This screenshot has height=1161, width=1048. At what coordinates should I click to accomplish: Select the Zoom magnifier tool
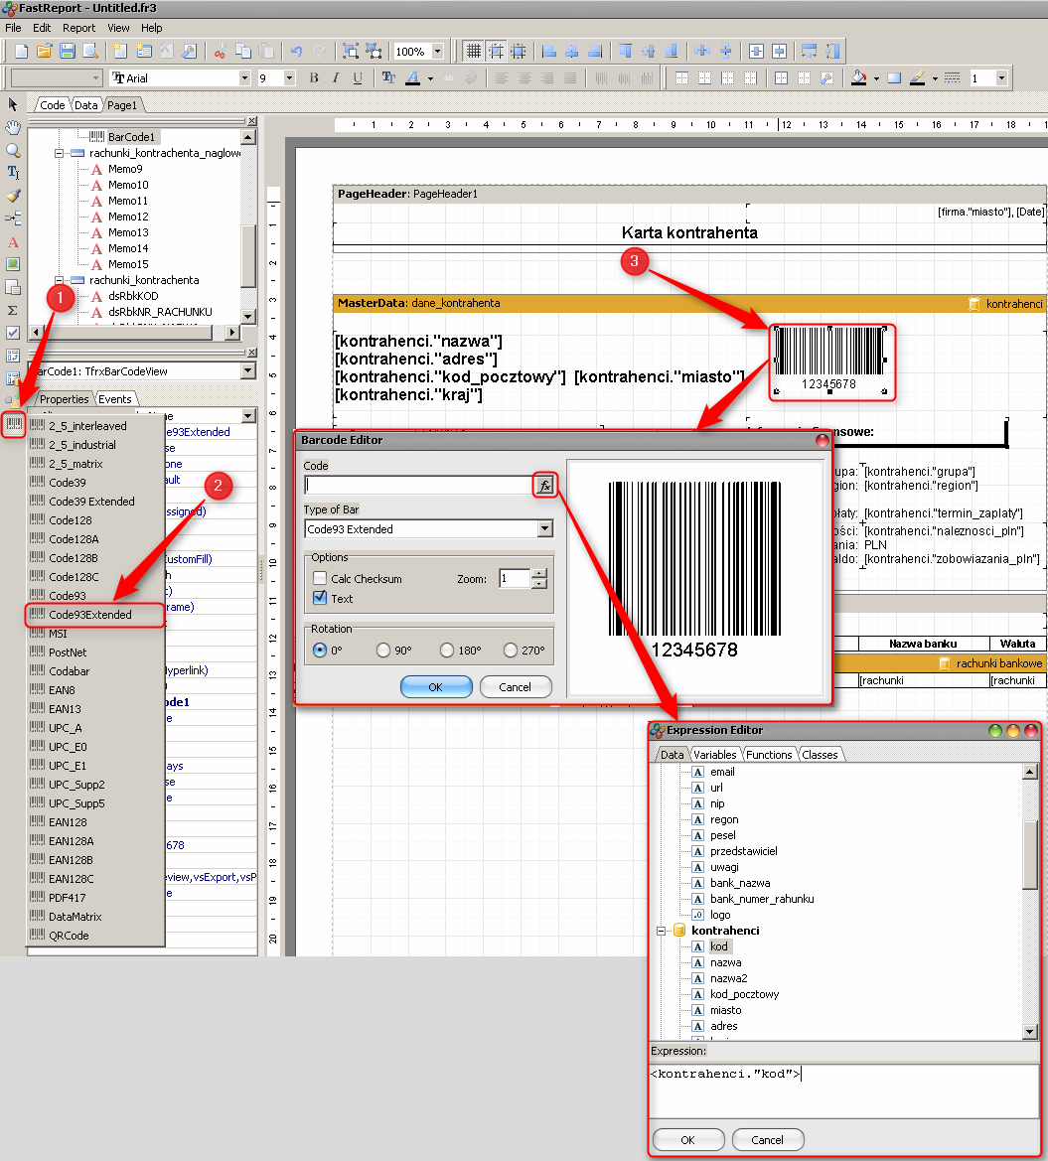(x=13, y=150)
